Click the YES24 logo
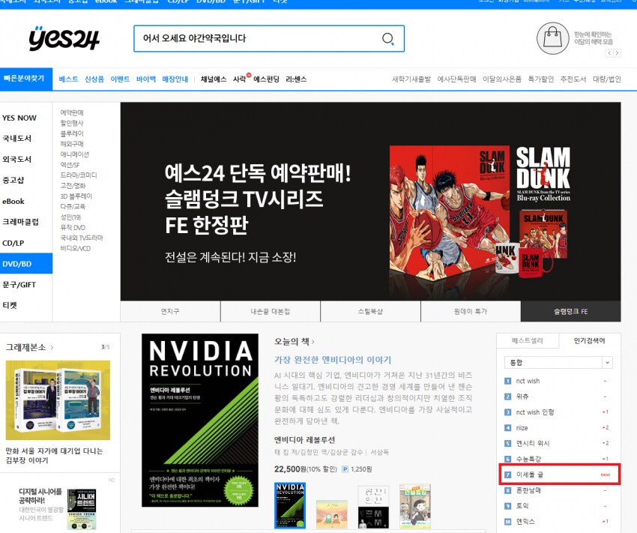 64,38
